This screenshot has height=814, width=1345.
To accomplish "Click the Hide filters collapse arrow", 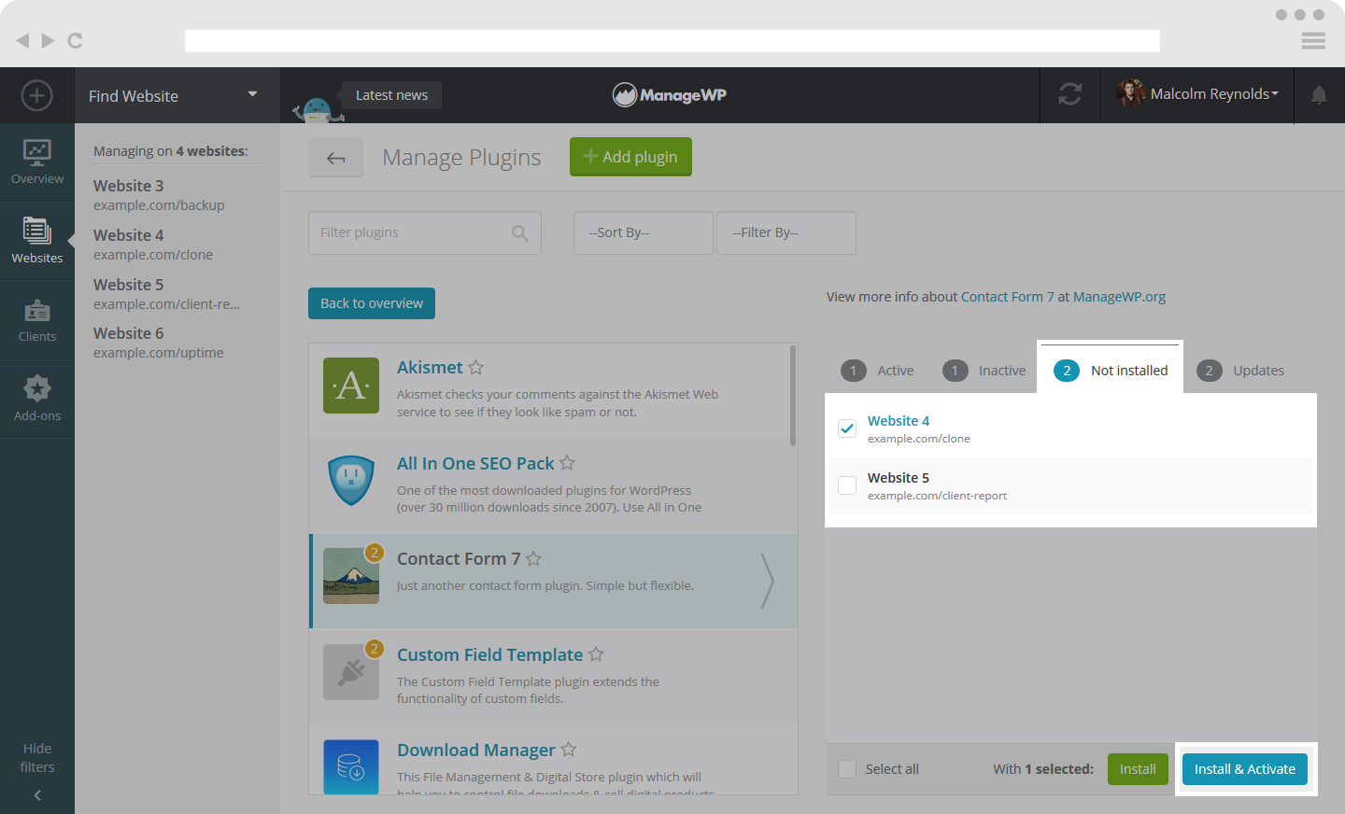I will coord(37,795).
